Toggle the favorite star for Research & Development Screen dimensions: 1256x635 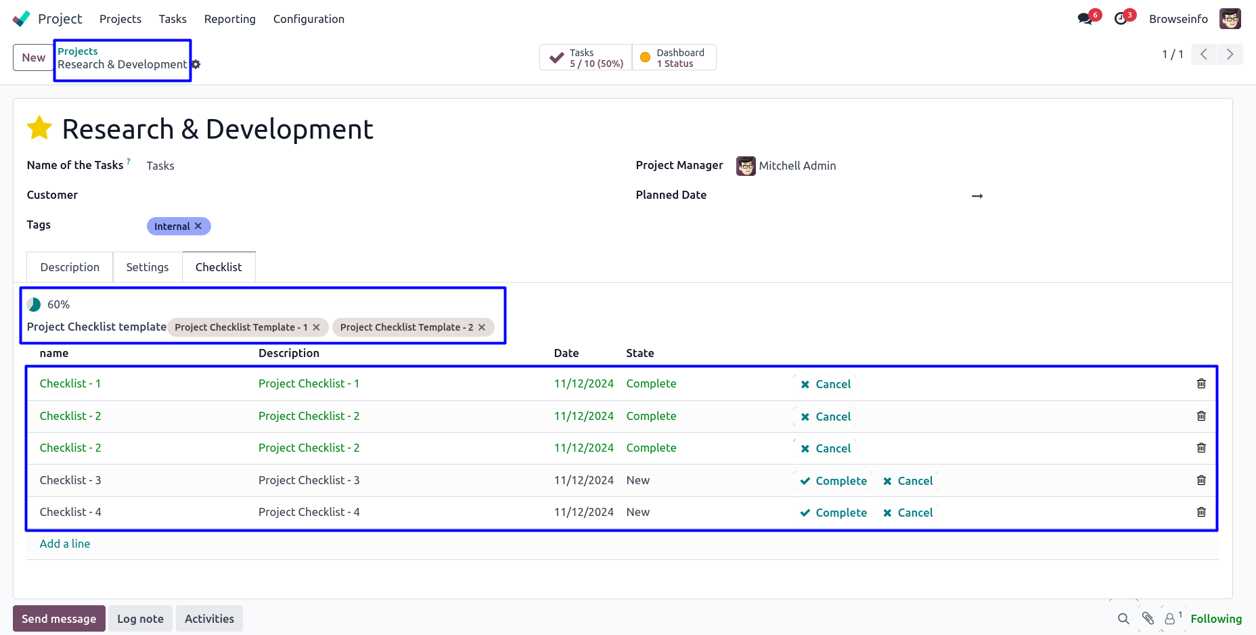pos(39,128)
